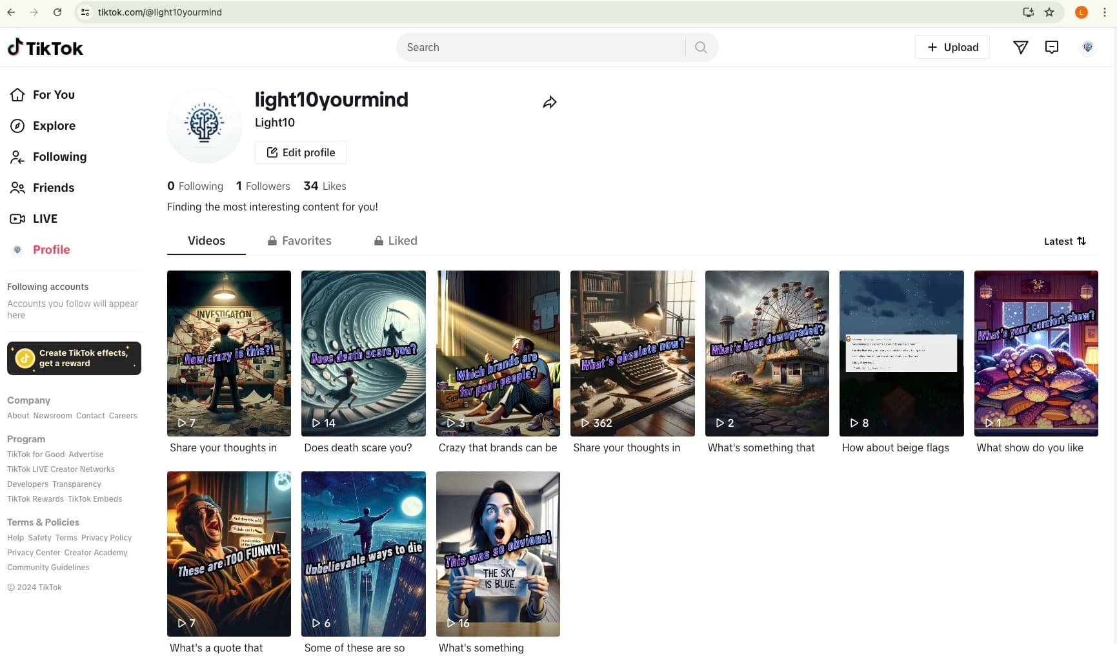Click the Edit profile button
This screenshot has width=1117, height=667.
pos(301,152)
